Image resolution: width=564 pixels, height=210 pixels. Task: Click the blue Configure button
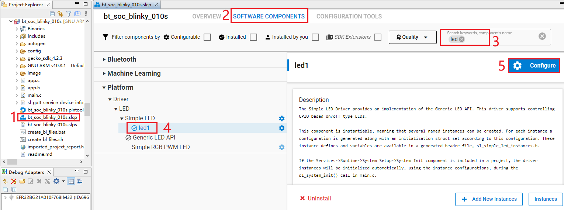pyautogui.click(x=534, y=66)
